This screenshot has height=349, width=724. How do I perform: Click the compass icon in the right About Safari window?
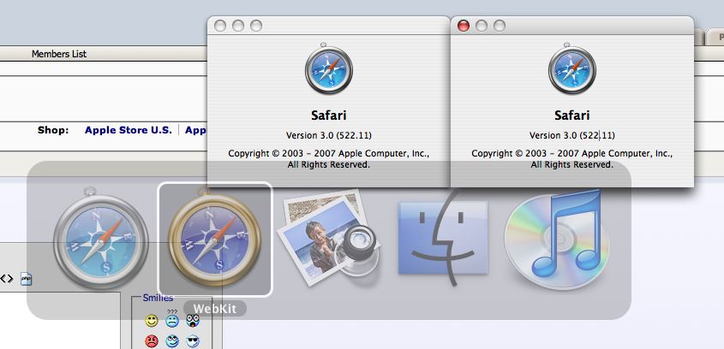[572, 69]
